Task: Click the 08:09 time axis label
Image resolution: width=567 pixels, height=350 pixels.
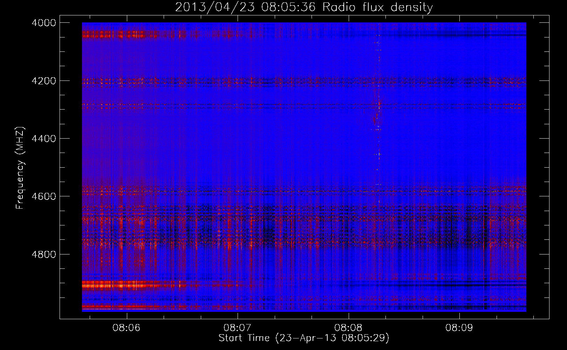Action: (x=459, y=328)
